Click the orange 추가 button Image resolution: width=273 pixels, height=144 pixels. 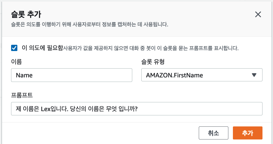pyautogui.click(x=248, y=133)
